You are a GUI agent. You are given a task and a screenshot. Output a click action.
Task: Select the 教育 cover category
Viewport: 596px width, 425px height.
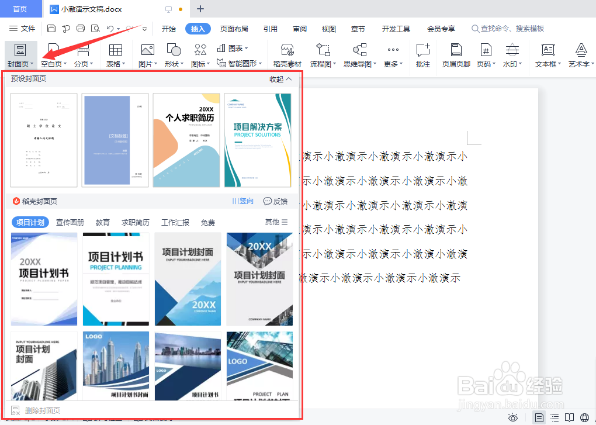(103, 222)
